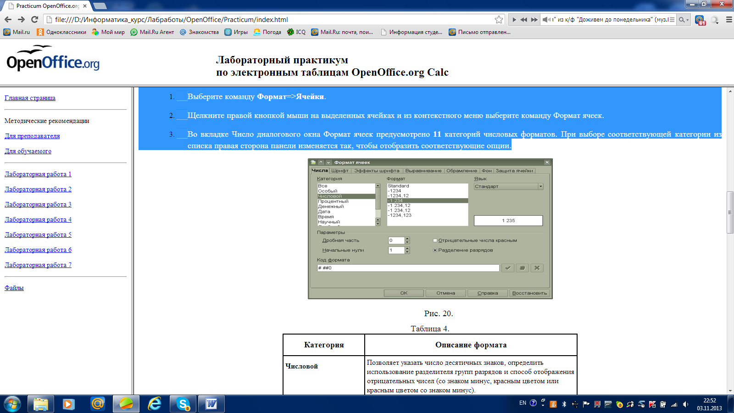The width and height of the screenshot is (734, 413).
Task: Mute the toolbar player via speaker icon
Action: (546, 20)
